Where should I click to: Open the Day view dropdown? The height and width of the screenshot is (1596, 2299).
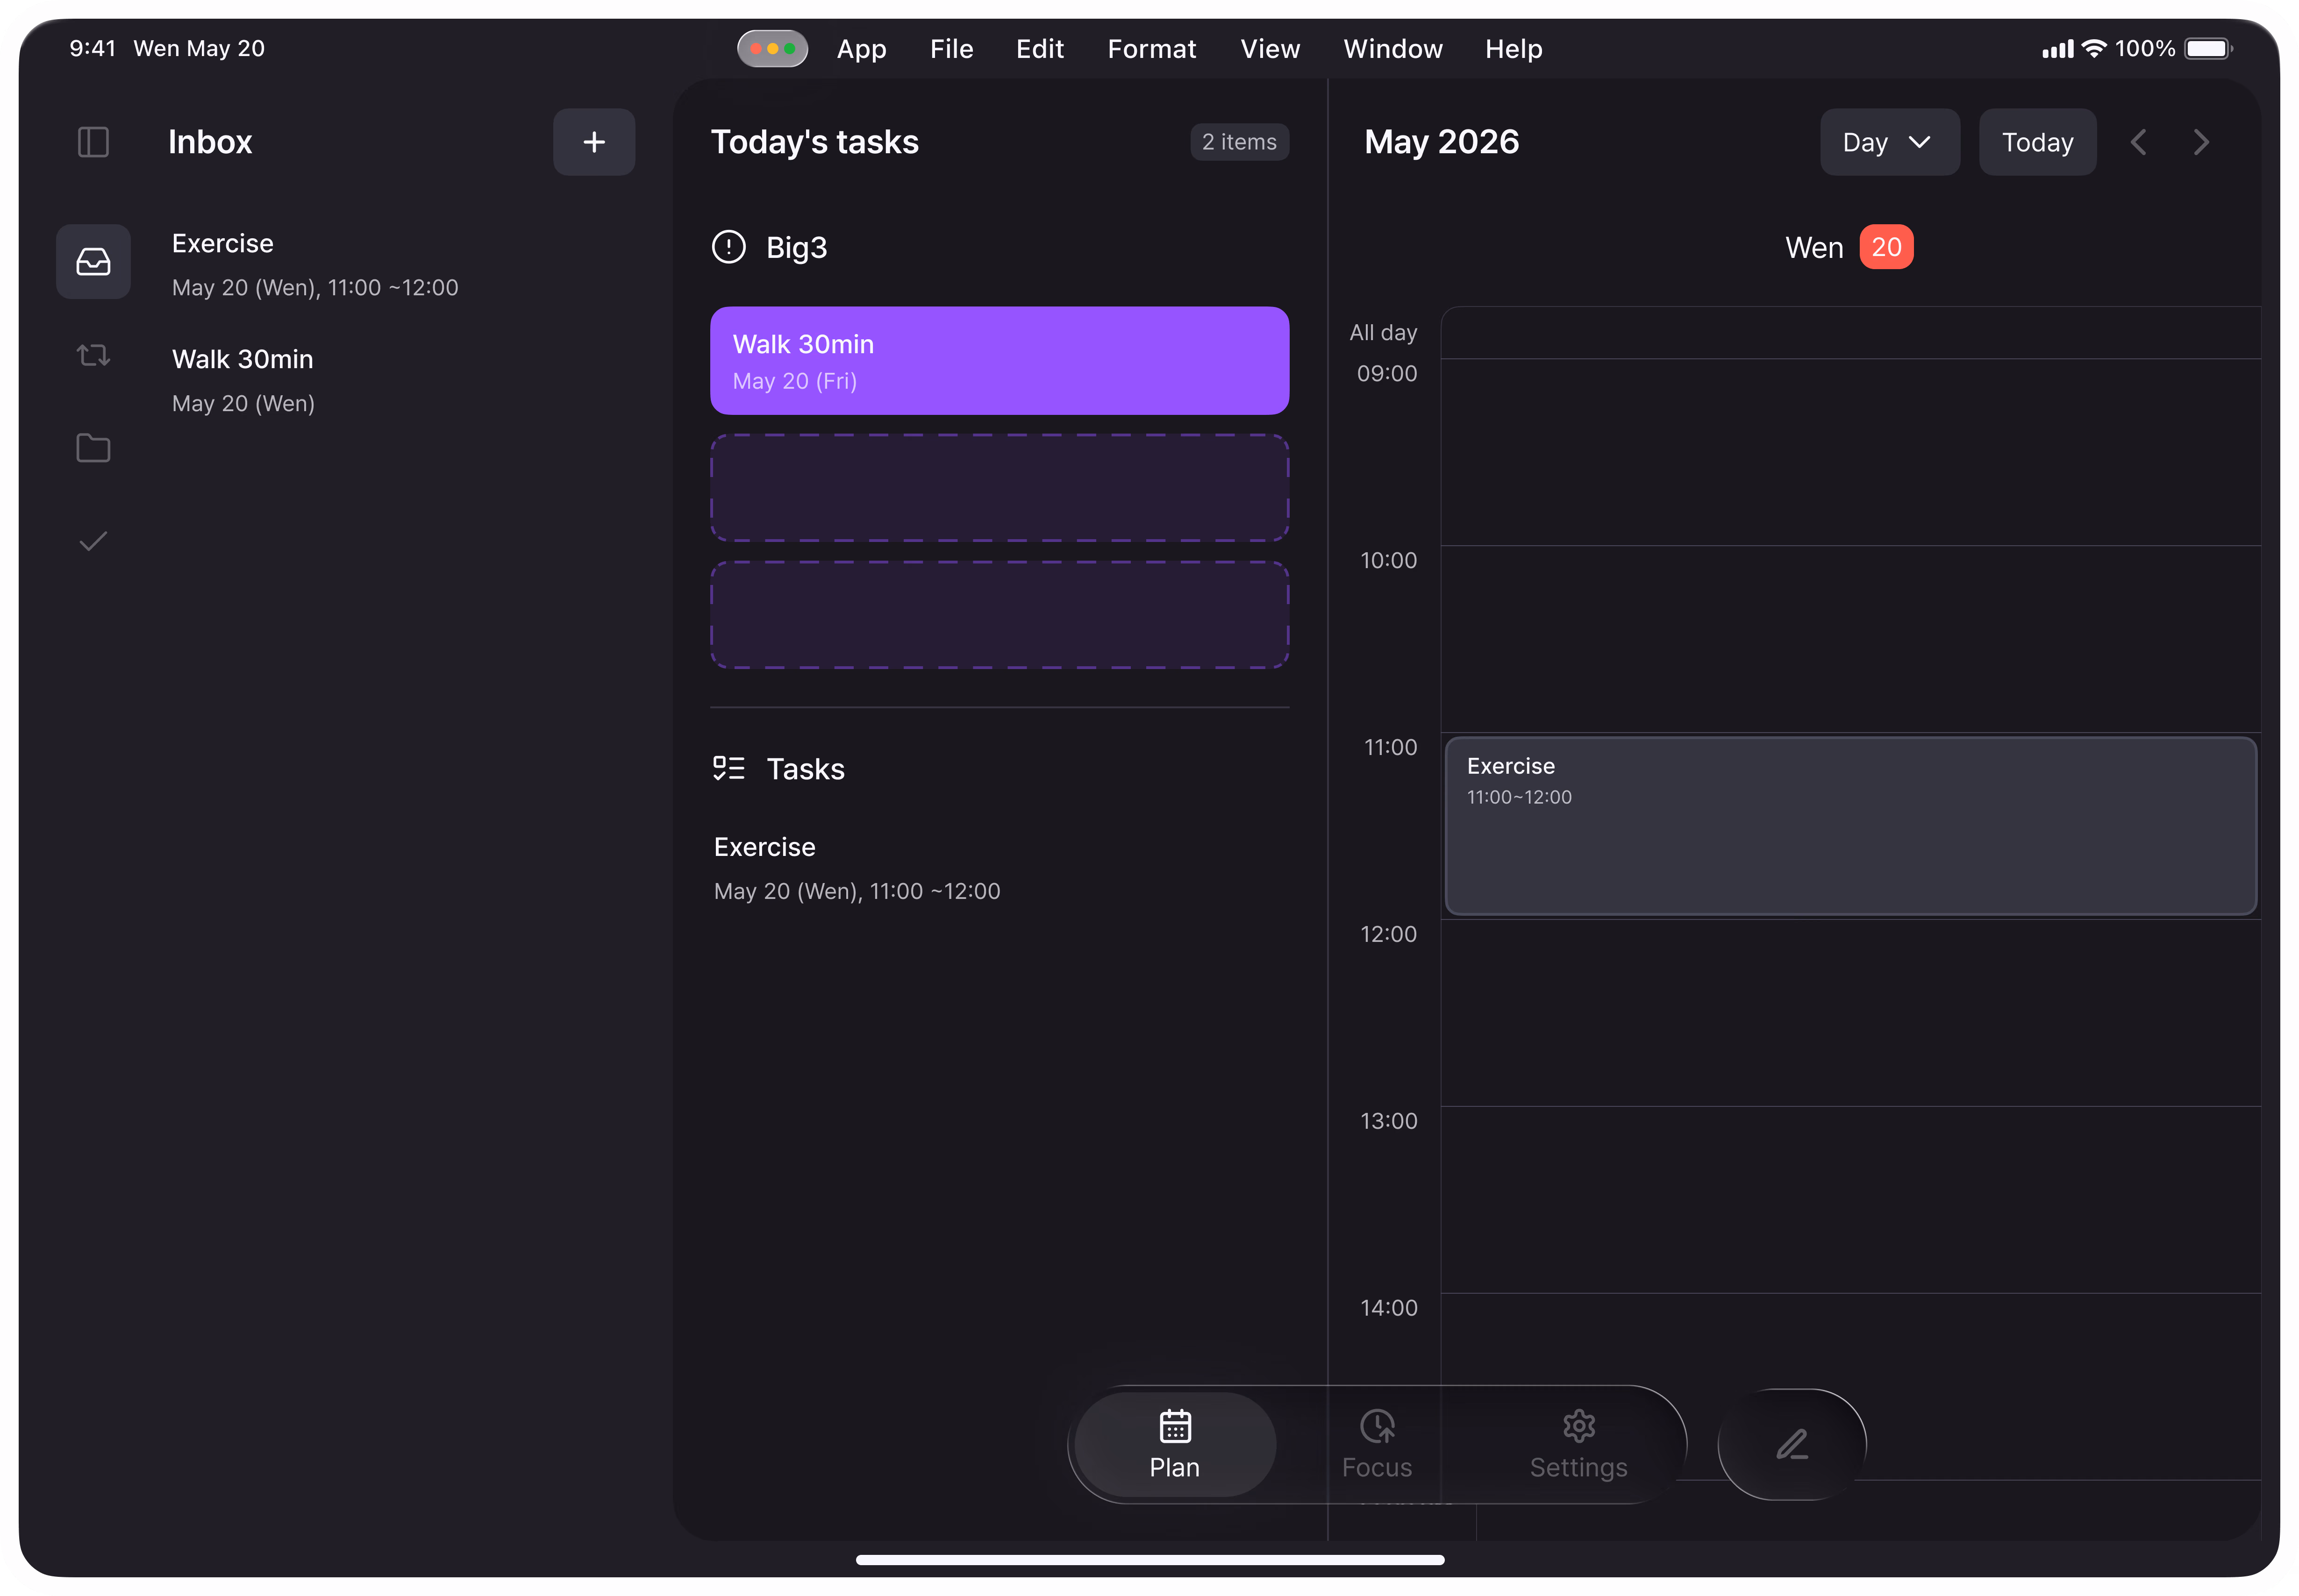click(1889, 142)
